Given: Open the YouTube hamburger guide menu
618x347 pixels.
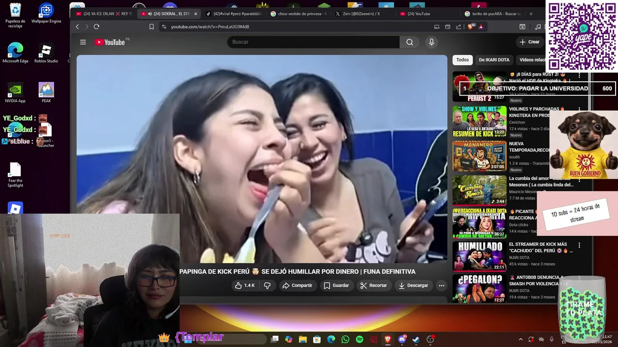Looking at the screenshot, I should click(x=83, y=42).
